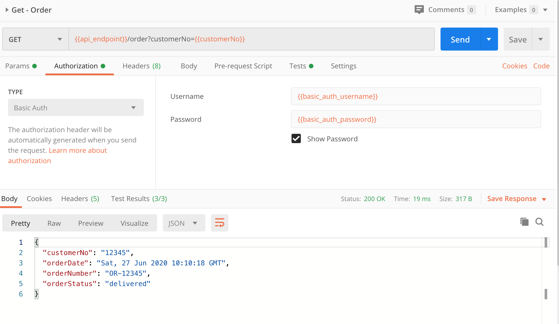Click the Send dropdown arrow
Image resolution: width=559 pixels, height=324 pixels.
(x=488, y=39)
